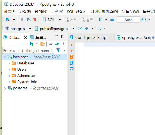Select the public@postgres schema selector
The image size is (155, 135).
point(55,29)
